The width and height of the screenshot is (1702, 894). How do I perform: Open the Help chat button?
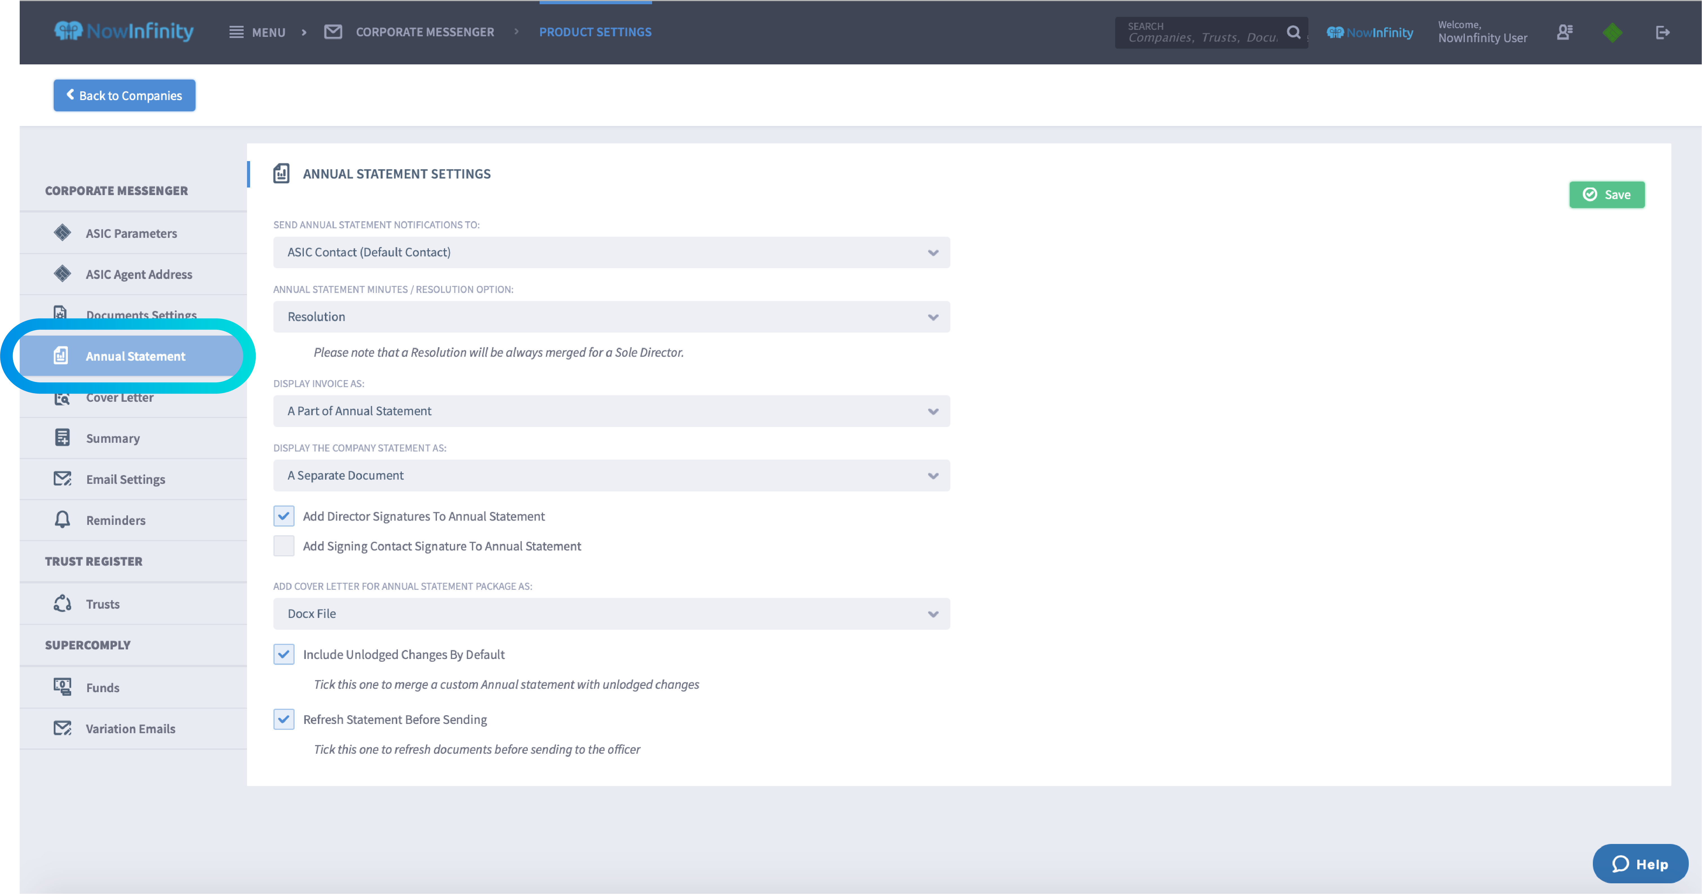pyautogui.click(x=1641, y=863)
